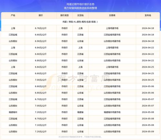
Task: Click the subtitle 南方财富网趋势选股系统整理
Action: 80,8
